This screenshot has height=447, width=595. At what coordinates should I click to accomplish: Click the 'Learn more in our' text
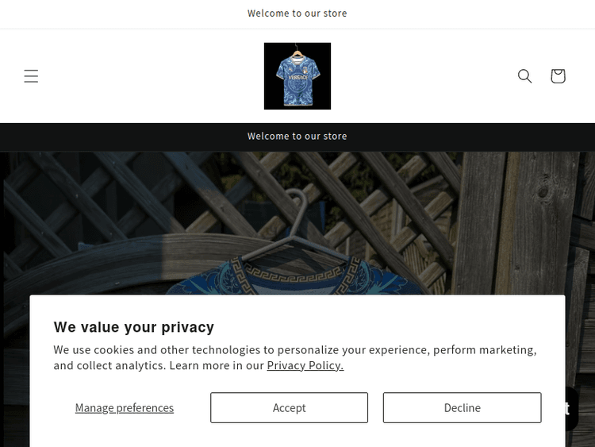pyautogui.click(x=217, y=366)
